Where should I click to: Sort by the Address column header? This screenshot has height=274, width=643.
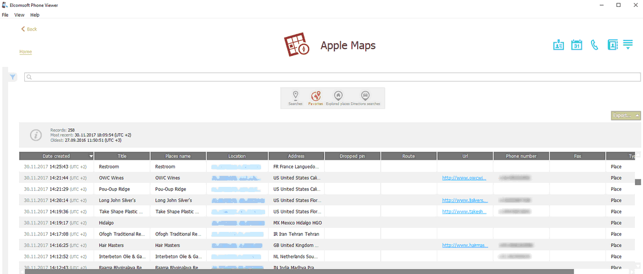tap(296, 156)
